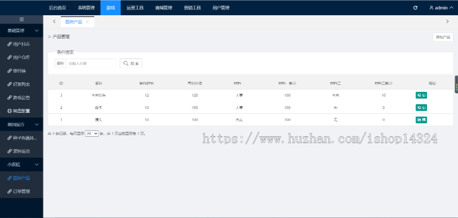
Task: Collapse the 果园设置 sidebar group
Action: (x=21, y=124)
